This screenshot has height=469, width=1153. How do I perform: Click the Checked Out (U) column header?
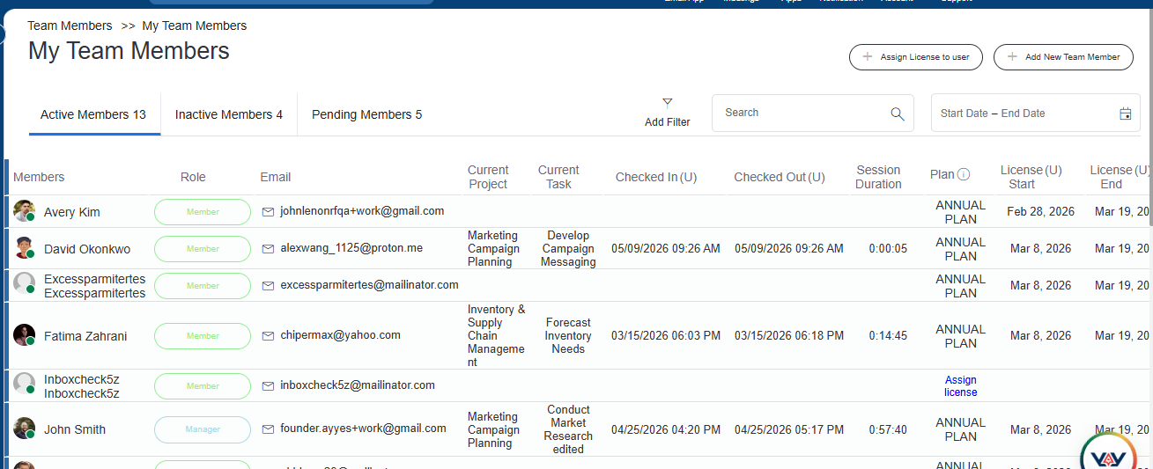tap(780, 177)
